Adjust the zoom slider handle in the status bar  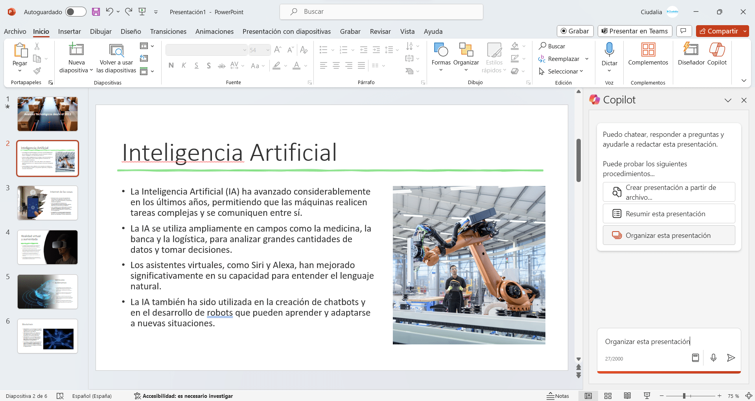(x=684, y=396)
